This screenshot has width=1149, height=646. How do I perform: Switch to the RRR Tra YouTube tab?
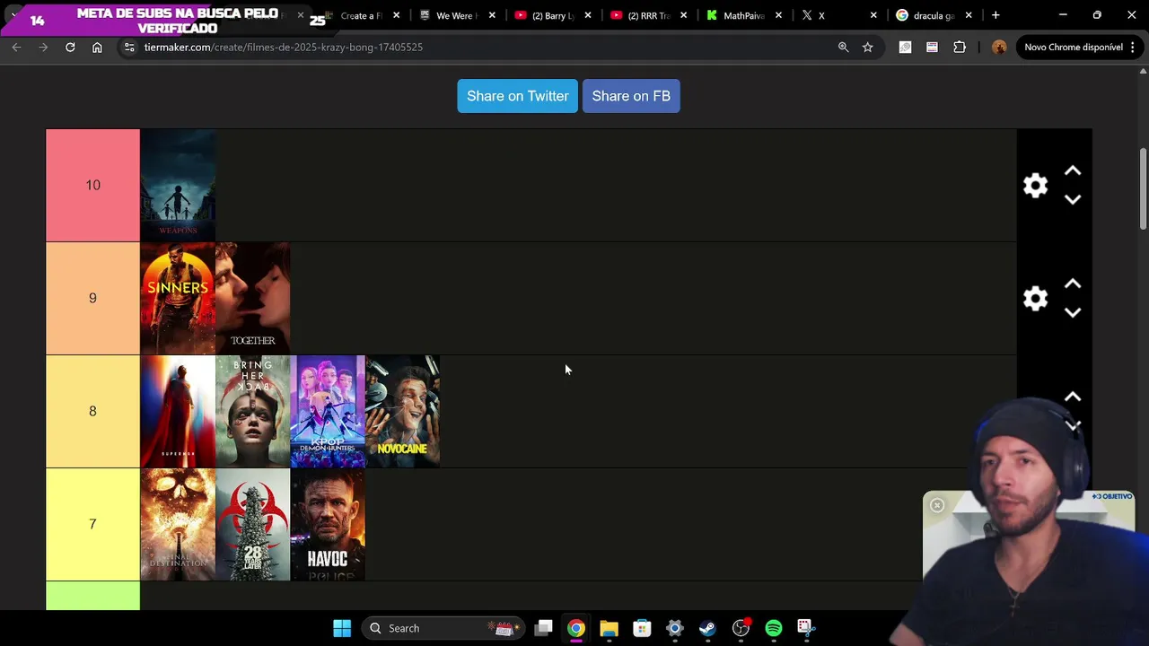coord(645,15)
